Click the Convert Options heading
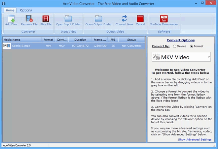 click(x=181, y=40)
